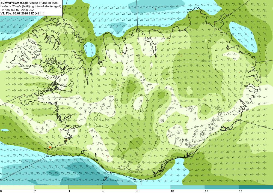Click the medium green 4–6 m/s legend swatch
The image size is (273, 193).
click(85, 187)
